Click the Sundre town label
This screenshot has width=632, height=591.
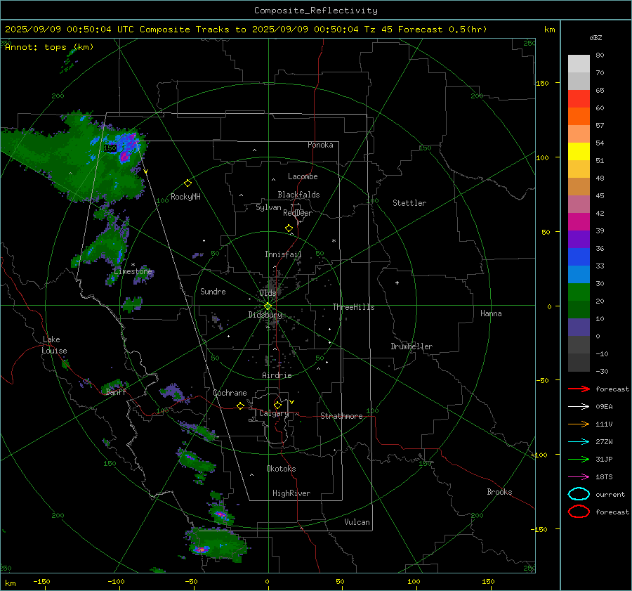[213, 292]
